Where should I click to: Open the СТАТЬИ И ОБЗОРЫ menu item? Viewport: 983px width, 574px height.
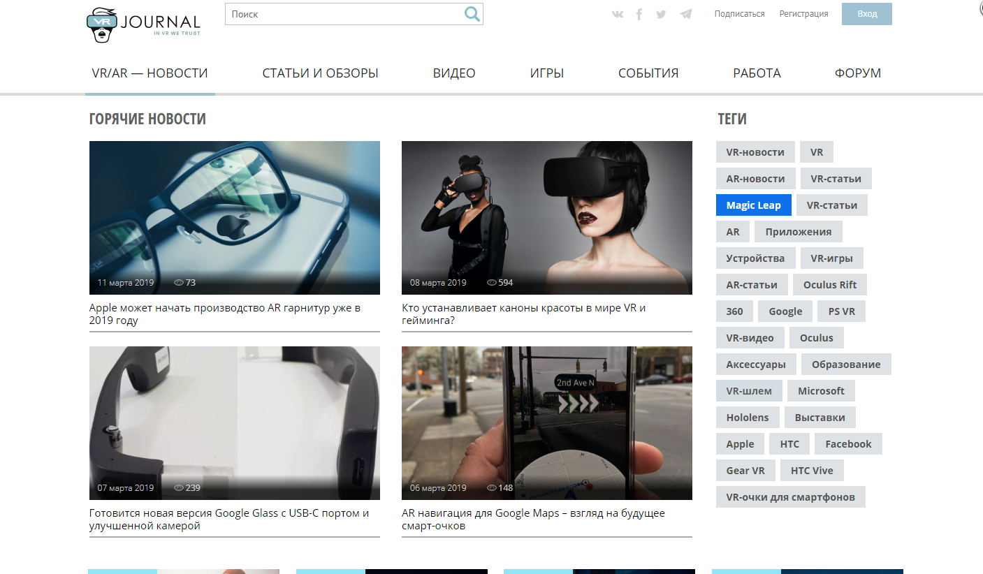(x=321, y=73)
